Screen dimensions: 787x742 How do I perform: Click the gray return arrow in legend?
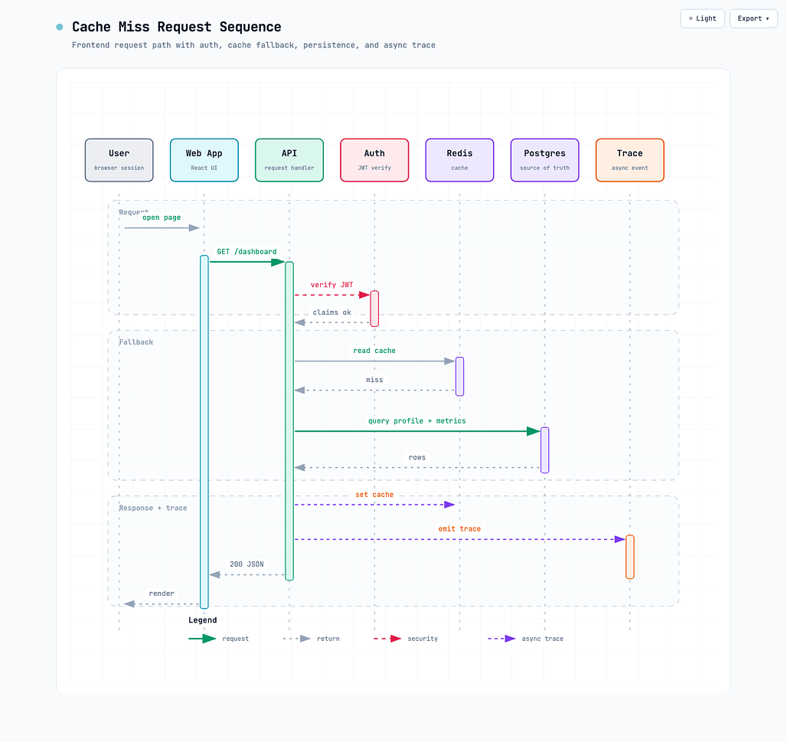point(296,639)
